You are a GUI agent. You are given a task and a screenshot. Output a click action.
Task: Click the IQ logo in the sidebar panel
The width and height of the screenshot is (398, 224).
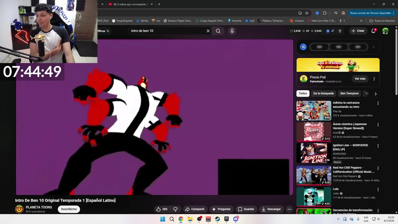[303, 47]
